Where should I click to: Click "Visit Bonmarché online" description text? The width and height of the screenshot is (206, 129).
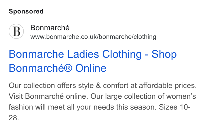pyautogui.click(x=48, y=96)
